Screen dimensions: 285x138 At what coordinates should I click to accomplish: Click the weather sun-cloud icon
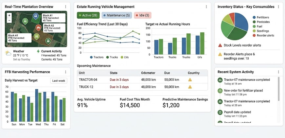click(x=8, y=53)
